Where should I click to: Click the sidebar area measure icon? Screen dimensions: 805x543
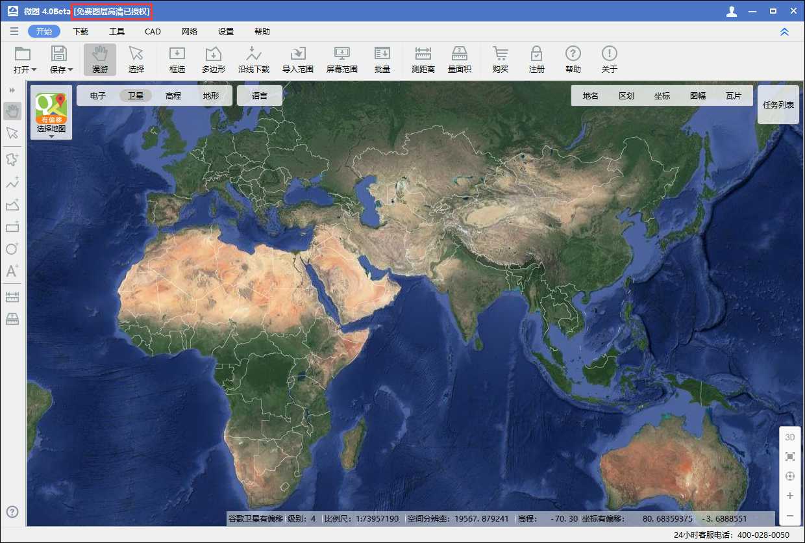tap(12, 318)
